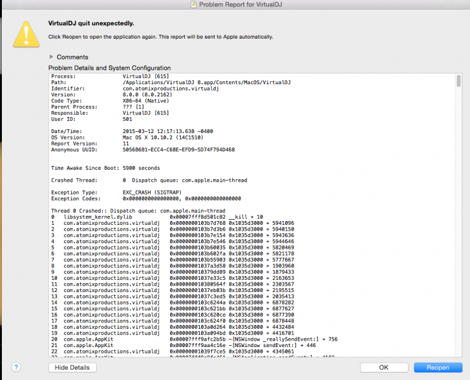Click stack frame ending + 6878282

coord(173,302)
